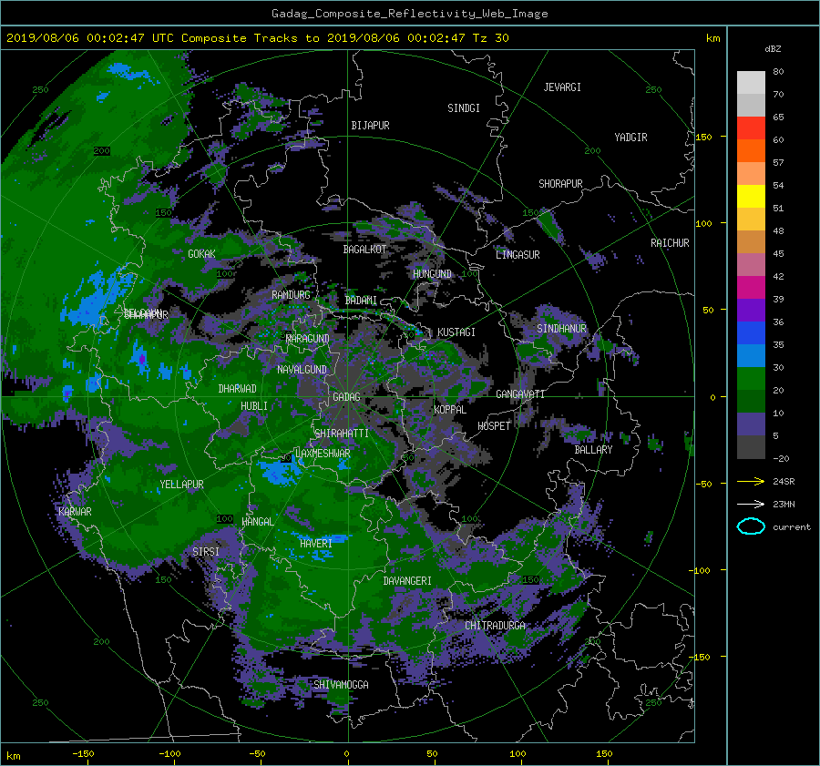Click the JEVARGI city label

562,87
